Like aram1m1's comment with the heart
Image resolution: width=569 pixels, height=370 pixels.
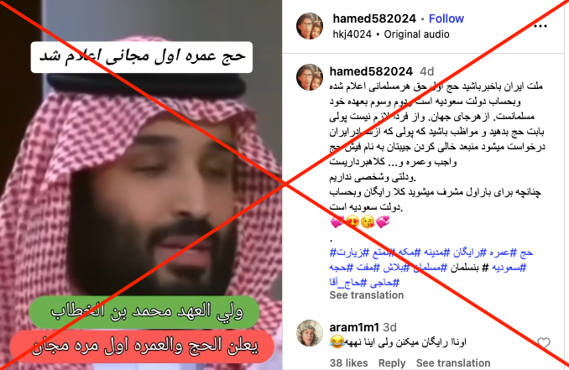(x=543, y=343)
